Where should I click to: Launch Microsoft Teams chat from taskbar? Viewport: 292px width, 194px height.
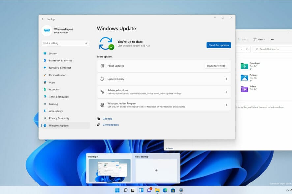pos(149,190)
